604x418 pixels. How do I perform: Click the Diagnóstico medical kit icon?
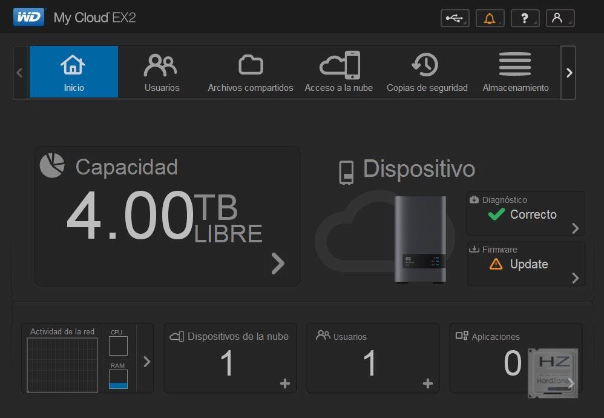pyautogui.click(x=474, y=199)
